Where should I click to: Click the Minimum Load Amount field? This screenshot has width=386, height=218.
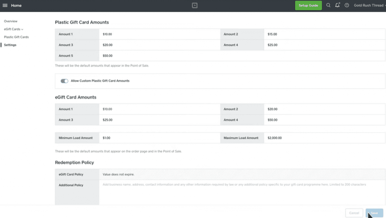(158, 138)
